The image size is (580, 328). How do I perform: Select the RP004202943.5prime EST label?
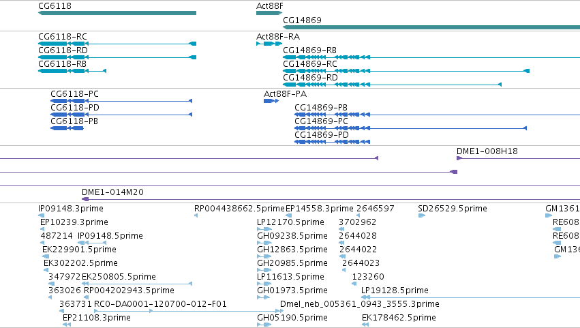pyautogui.click(x=129, y=290)
